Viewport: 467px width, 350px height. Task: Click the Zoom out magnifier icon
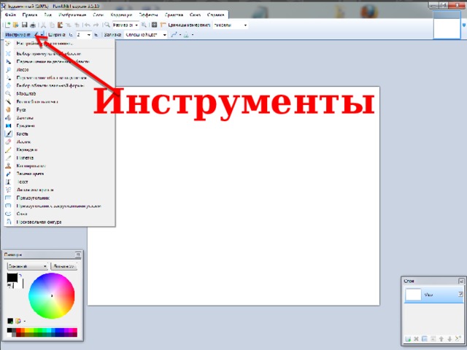107,25
